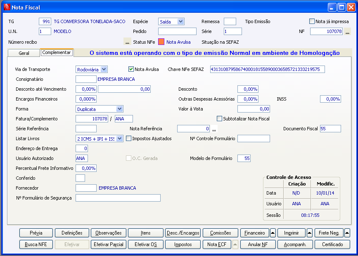Click the Valor à Vista field

click(254, 109)
